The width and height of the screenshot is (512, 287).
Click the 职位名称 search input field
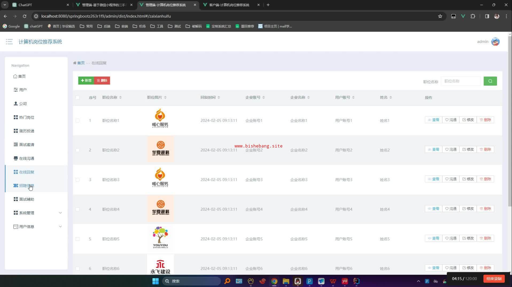pos(460,81)
